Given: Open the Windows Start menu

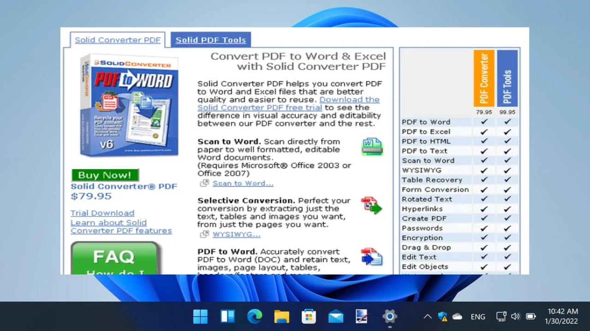Looking at the screenshot, I should pyautogui.click(x=201, y=316).
